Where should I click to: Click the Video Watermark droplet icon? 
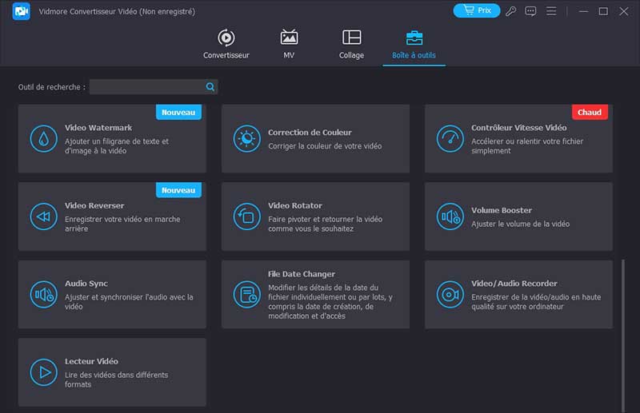43,139
